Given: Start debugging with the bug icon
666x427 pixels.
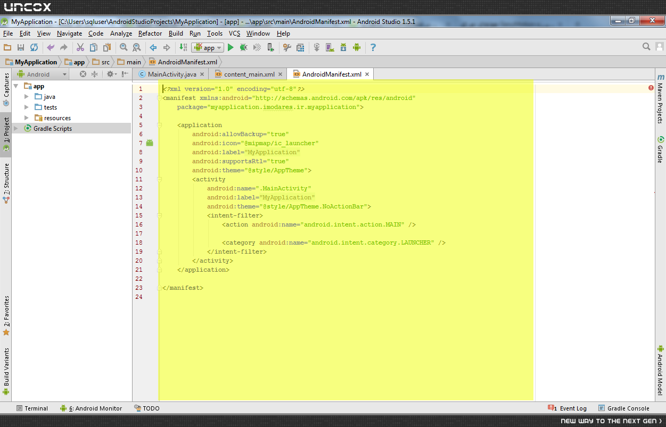Looking at the screenshot, I should (244, 47).
